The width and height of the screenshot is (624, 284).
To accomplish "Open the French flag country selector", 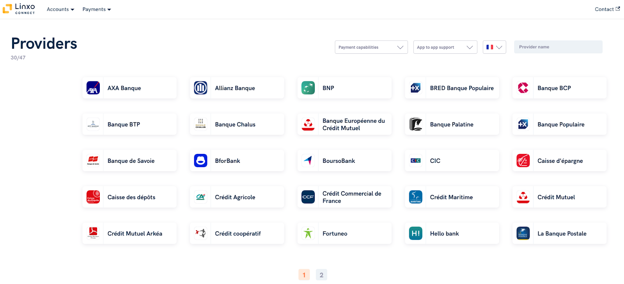I will pyautogui.click(x=495, y=47).
